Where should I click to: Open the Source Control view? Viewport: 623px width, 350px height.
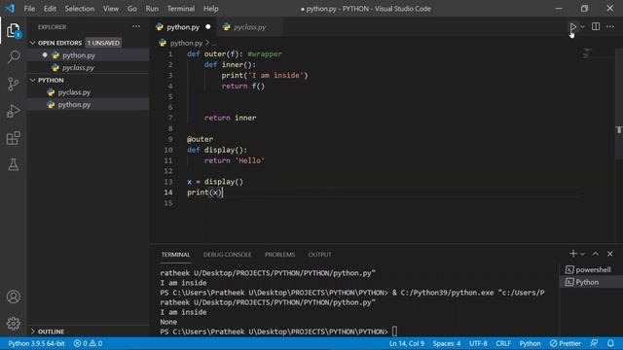(13, 84)
